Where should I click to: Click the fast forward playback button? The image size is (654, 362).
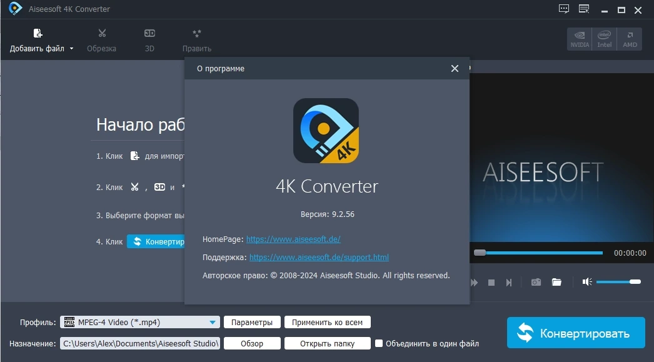(474, 283)
